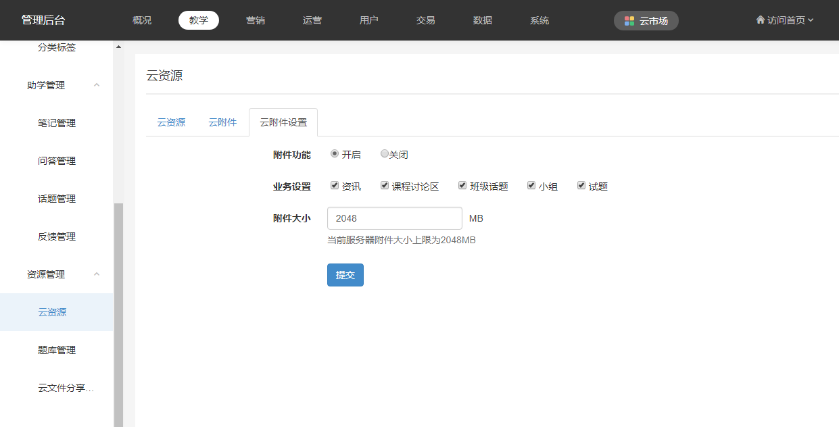
Task: Open the 营销 top menu
Action: [256, 20]
